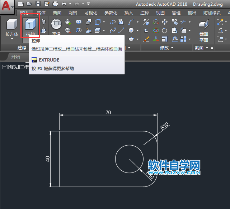Click the Open folder icon in quick access toolbar
This screenshot has width=230, height=209.
pos(29,4)
